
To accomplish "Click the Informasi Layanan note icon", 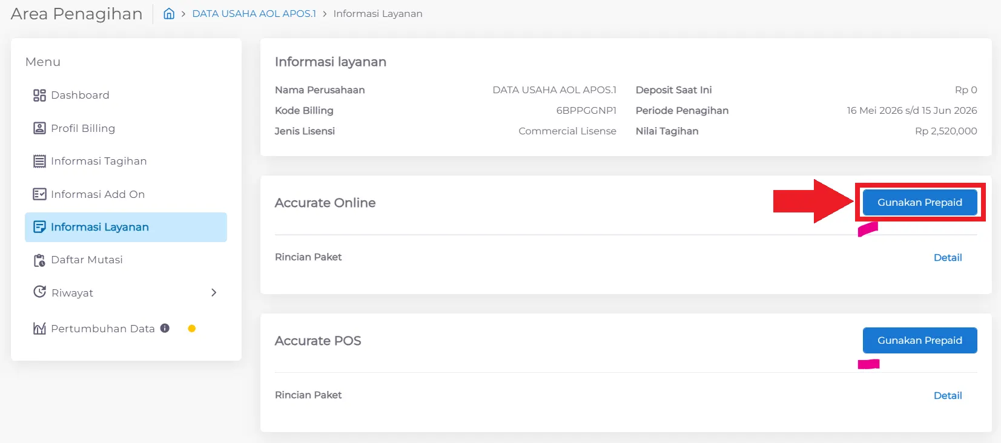I will (39, 227).
